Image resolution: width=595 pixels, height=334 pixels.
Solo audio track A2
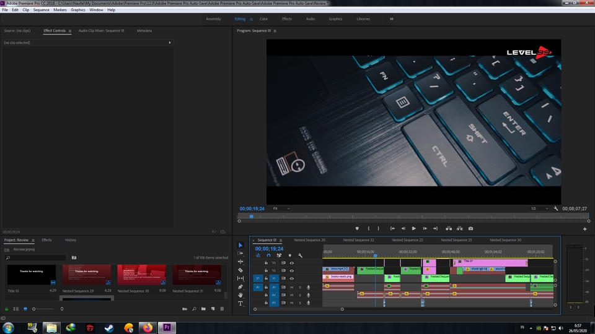(x=300, y=295)
